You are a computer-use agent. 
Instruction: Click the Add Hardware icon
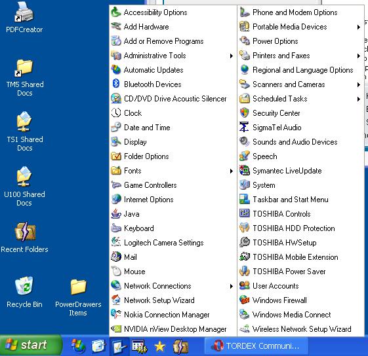click(116, 26)
